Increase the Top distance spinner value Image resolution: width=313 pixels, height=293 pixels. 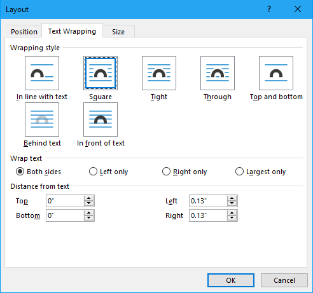(x=88, y=198)
